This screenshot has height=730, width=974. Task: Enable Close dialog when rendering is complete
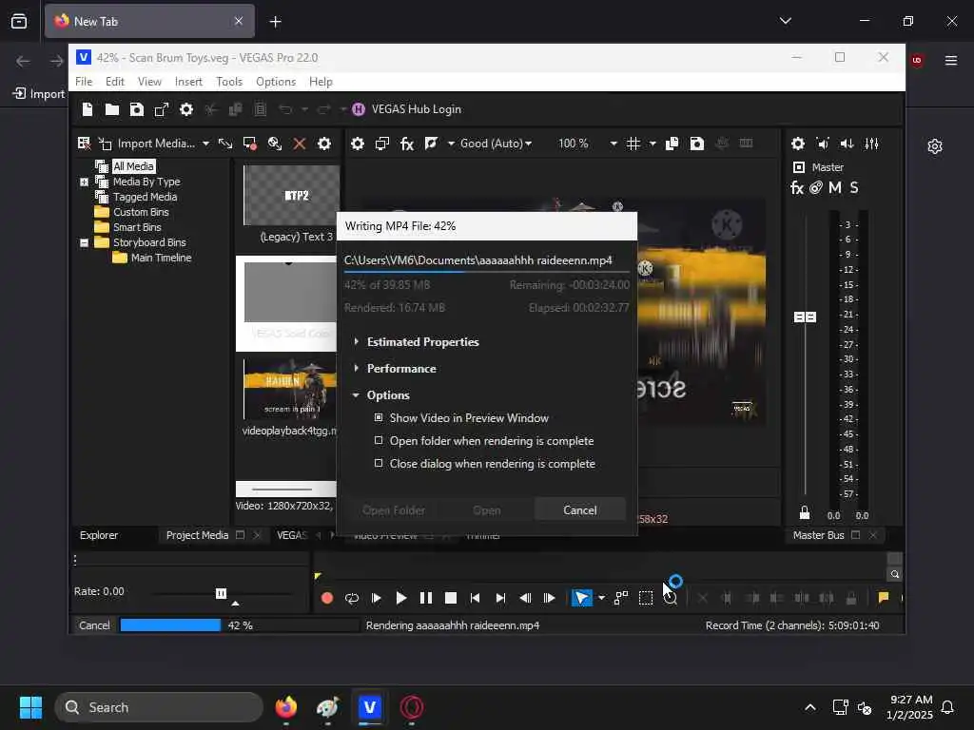tap(379, 463)
